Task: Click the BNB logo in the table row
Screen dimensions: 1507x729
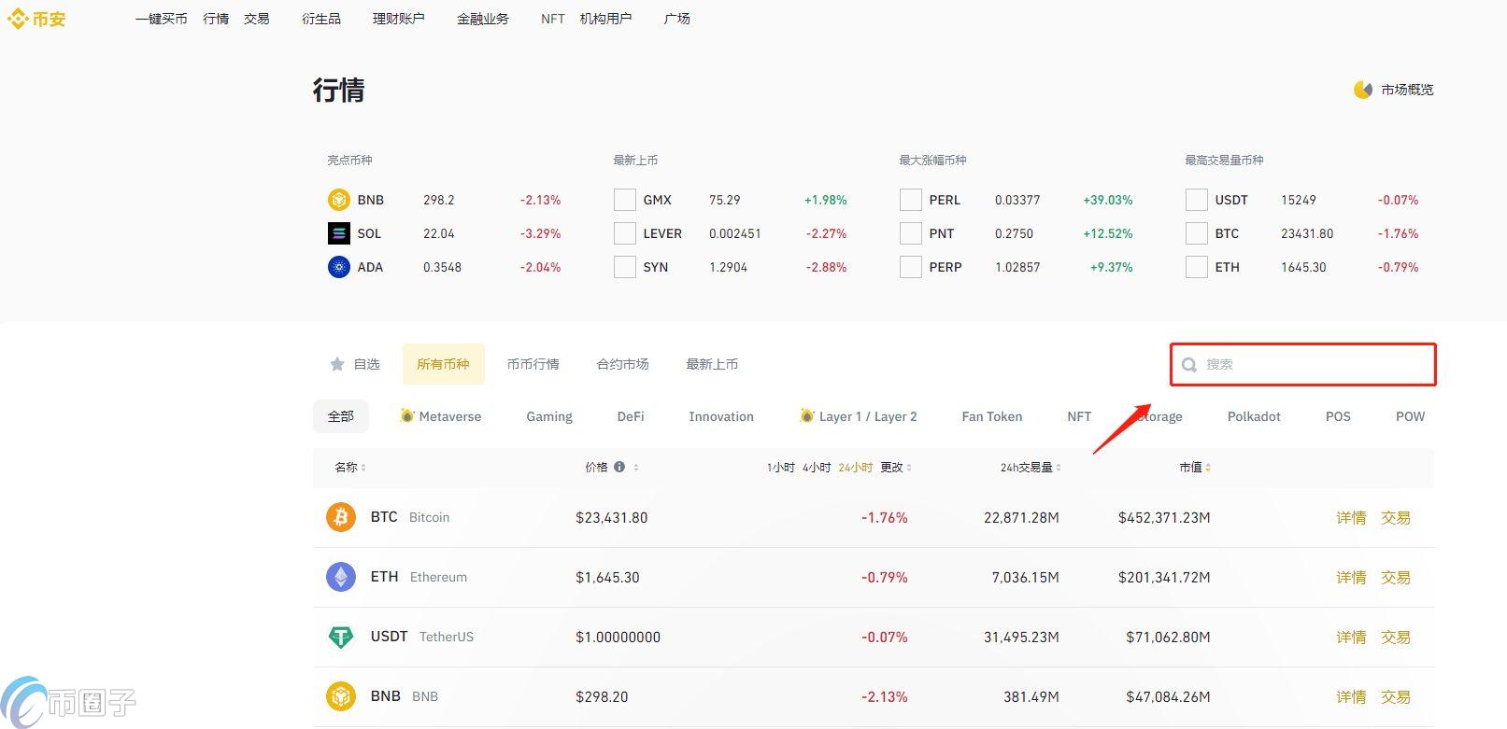Action: 341,696
